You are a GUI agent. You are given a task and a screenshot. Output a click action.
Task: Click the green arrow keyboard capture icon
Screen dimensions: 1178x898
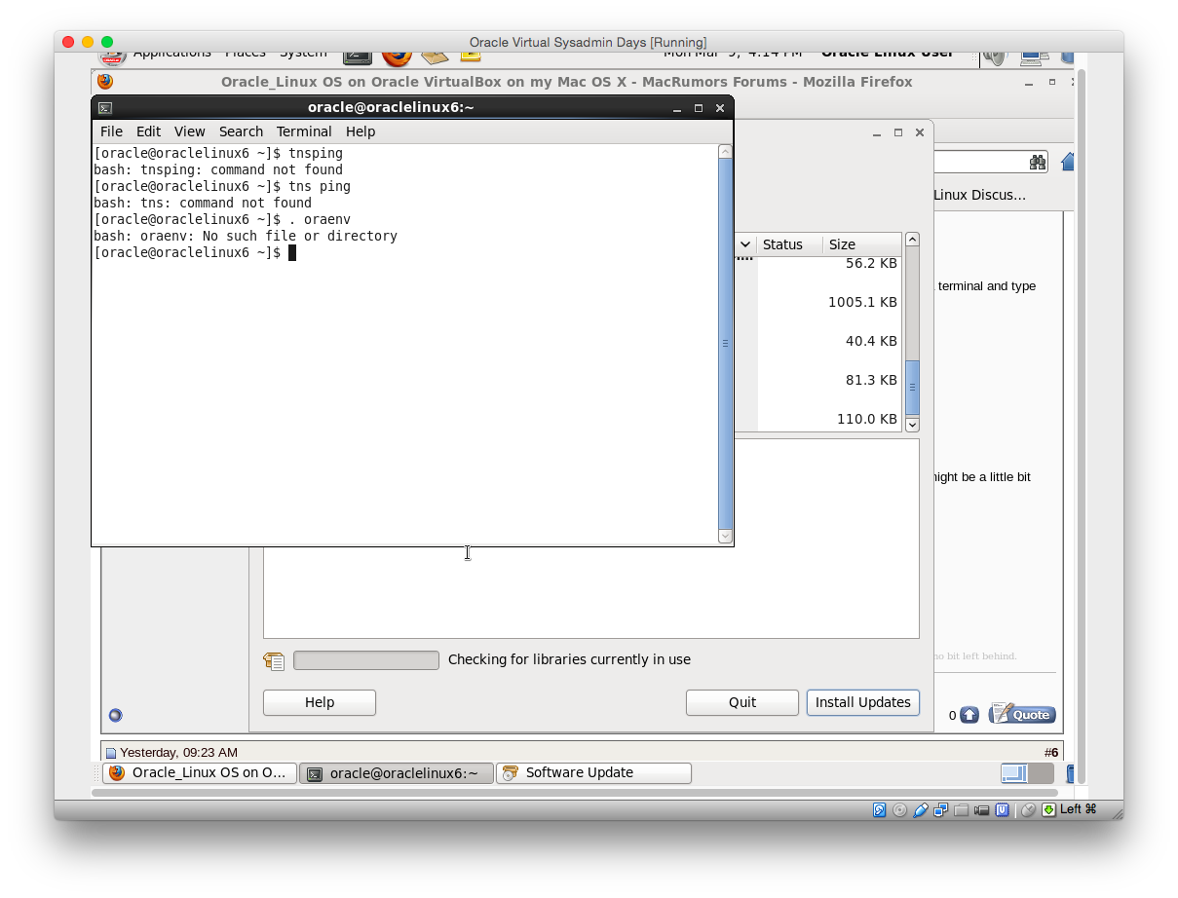pyautogui.click(x=1048, y=809)
